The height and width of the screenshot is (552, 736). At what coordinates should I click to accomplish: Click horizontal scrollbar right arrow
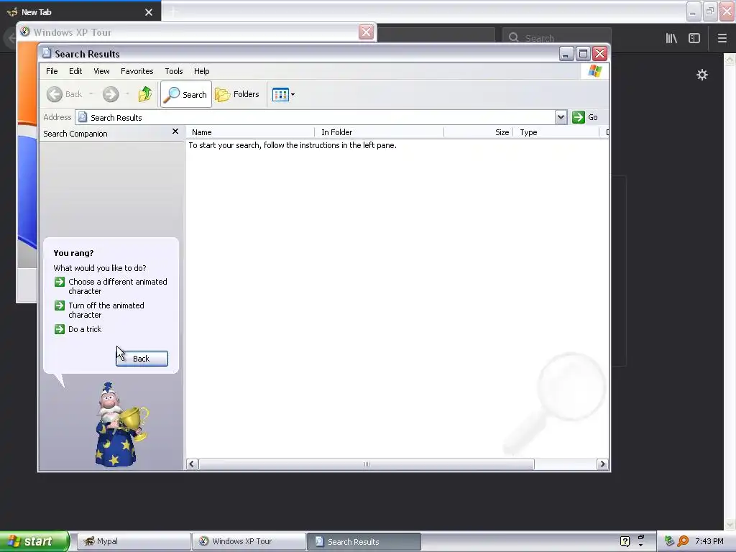603,464
